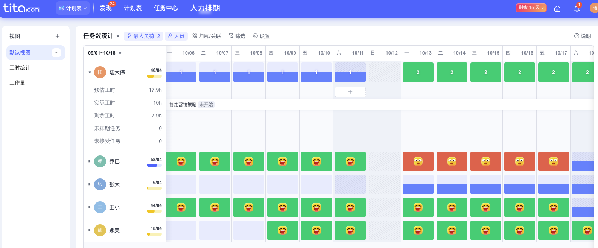This screenshot has width=598, height=248.
Task: Click 张大 avatar
Action: pos(100,184)
